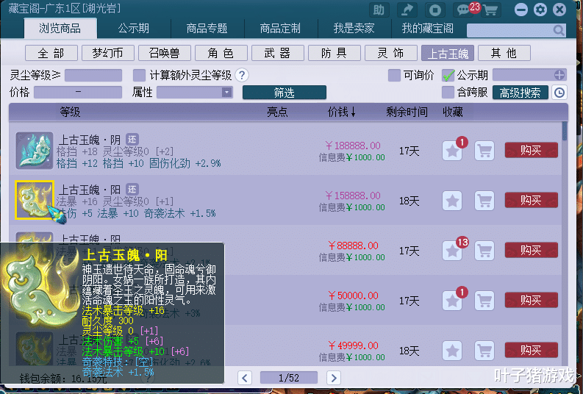Favorite the ￥88888.00 item with star

452,251
